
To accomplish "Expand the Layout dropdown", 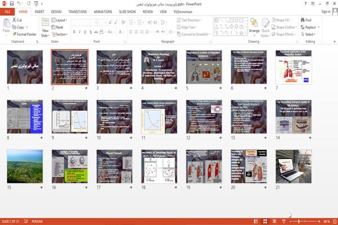I will 59,20.
